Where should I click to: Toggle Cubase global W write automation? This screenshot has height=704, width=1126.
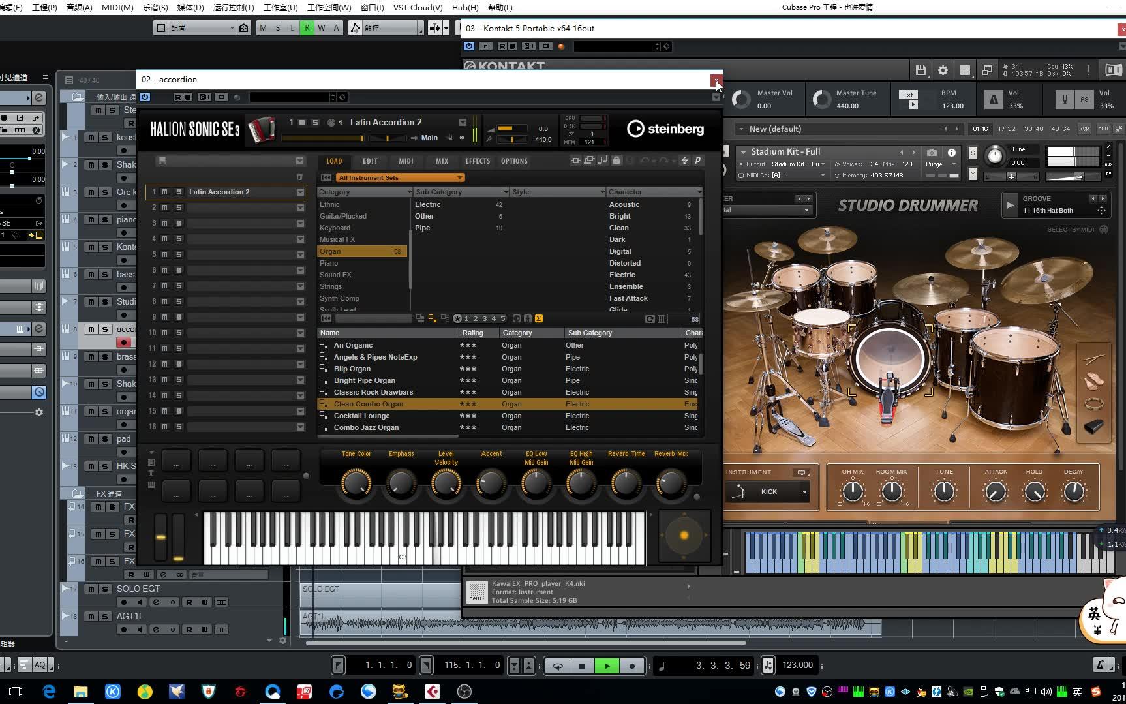click(x=321, y=27)
